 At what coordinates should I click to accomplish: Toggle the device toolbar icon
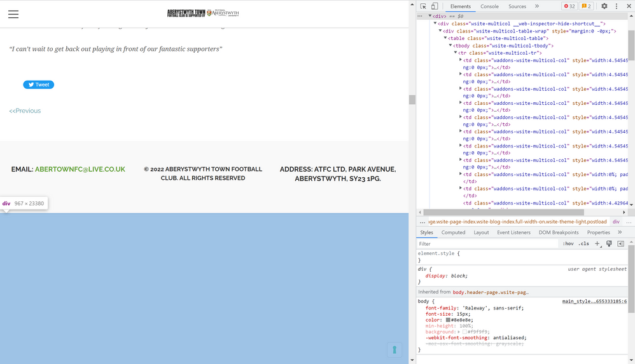point(435,6)
